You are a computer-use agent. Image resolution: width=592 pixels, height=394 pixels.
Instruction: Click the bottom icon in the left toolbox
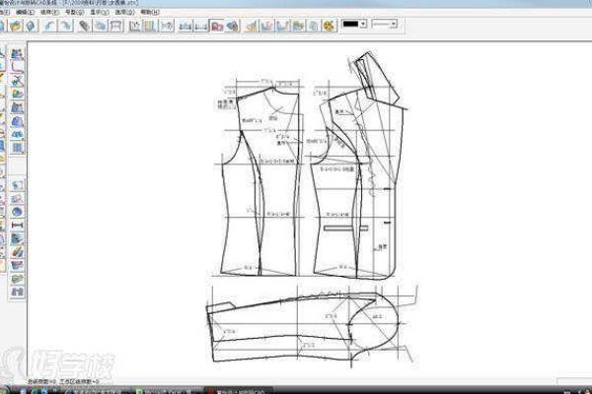pyautogui.click(x=17, y=292)
